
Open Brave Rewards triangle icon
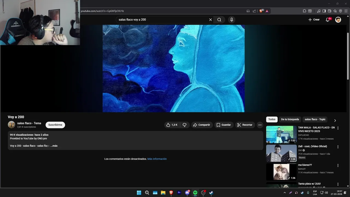267,11
